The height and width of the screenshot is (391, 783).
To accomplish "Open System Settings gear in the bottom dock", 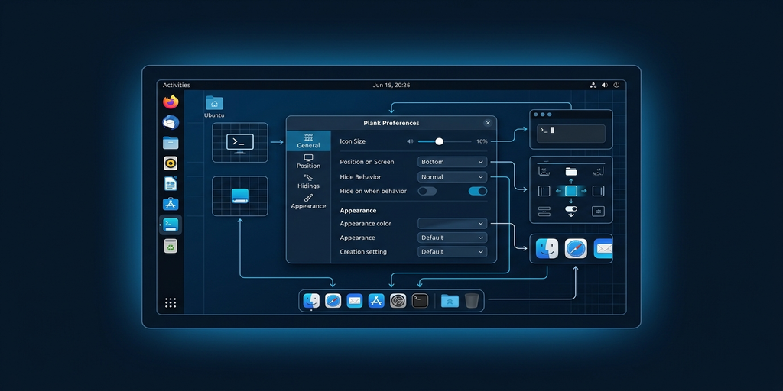I will click(x=398, y=301).
